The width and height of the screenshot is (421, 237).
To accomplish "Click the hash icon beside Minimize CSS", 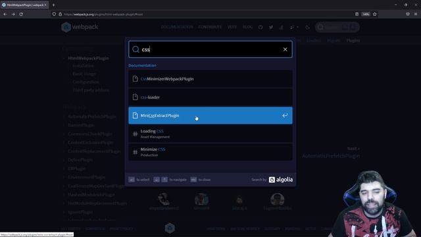I will click(135, 152).
